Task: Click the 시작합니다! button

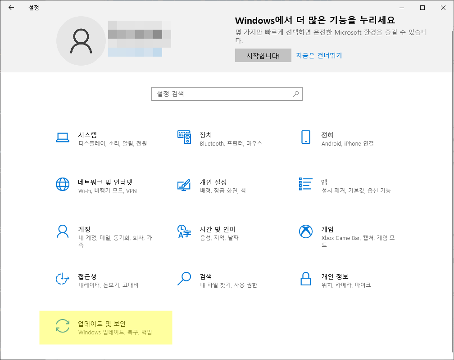Action: pyautogui.click(x=263, y=55)
